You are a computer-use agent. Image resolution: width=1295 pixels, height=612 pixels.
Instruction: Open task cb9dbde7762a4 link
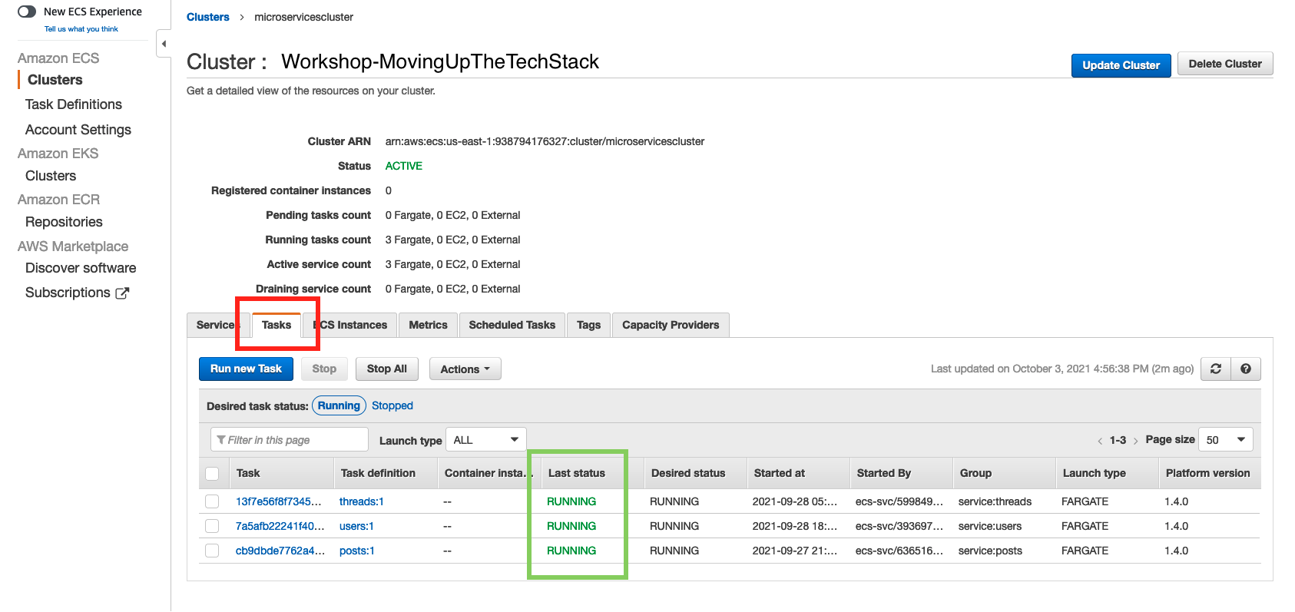click(280, 551)
